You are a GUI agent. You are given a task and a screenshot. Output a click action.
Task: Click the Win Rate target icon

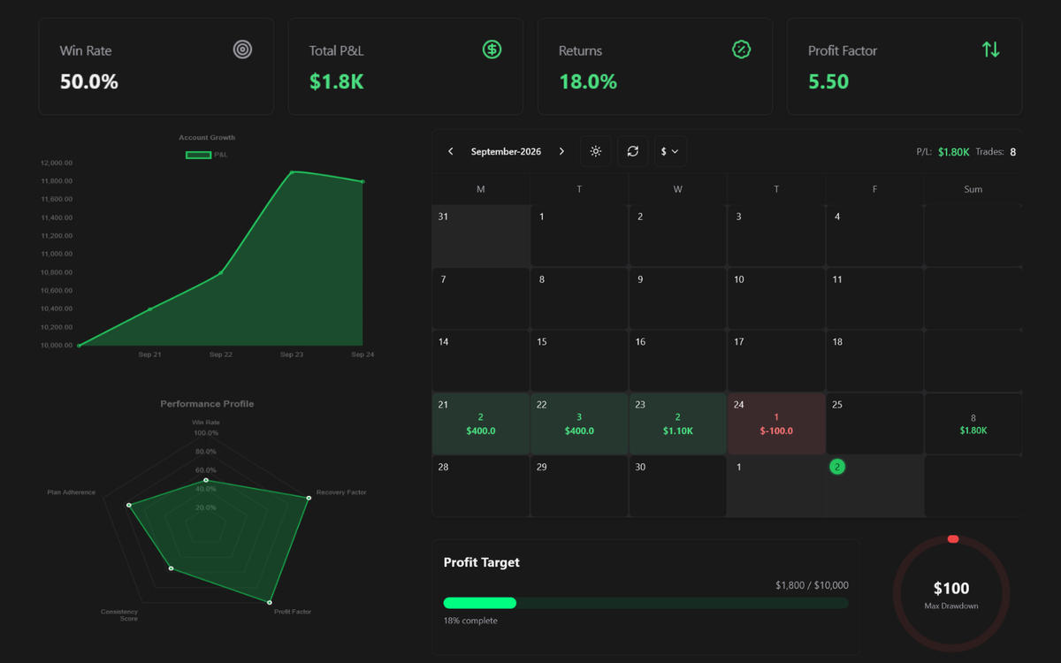tap(242, 50)
